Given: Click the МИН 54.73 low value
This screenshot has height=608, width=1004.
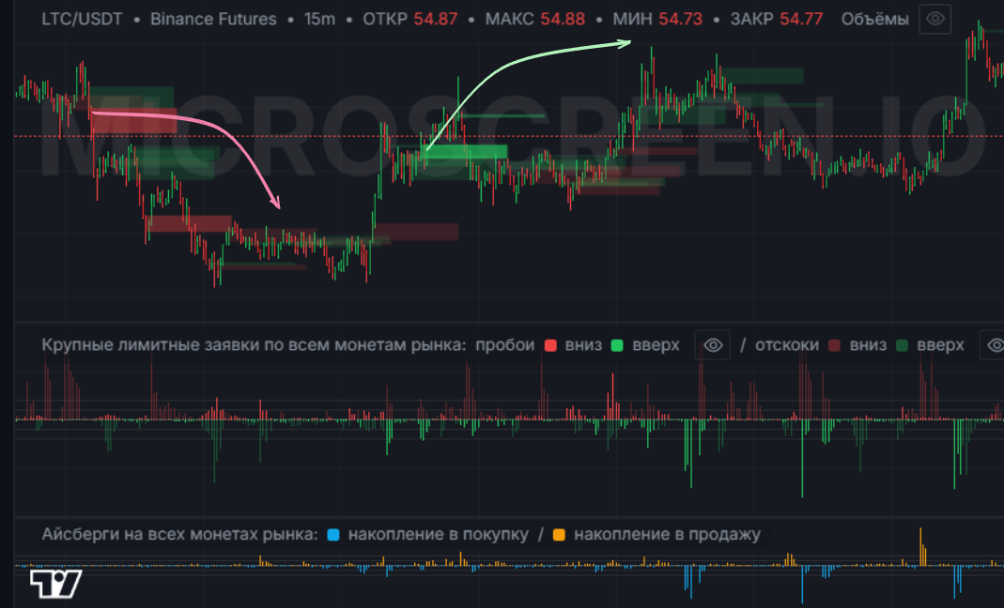Looking at the screenshot, I should tap(657, 19).
